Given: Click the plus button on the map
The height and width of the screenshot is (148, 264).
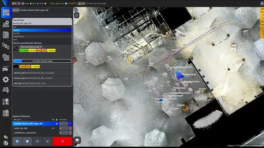Looking at the screenshot, I should point(77,15).
